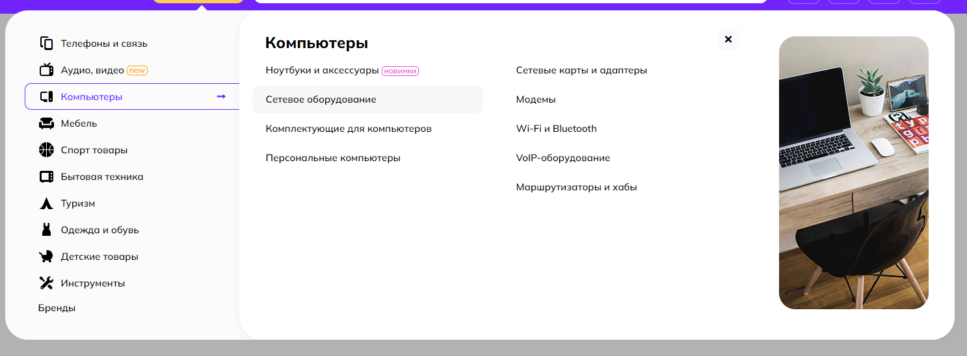Click the stroller icon for Детские товары

click(46, 257)
